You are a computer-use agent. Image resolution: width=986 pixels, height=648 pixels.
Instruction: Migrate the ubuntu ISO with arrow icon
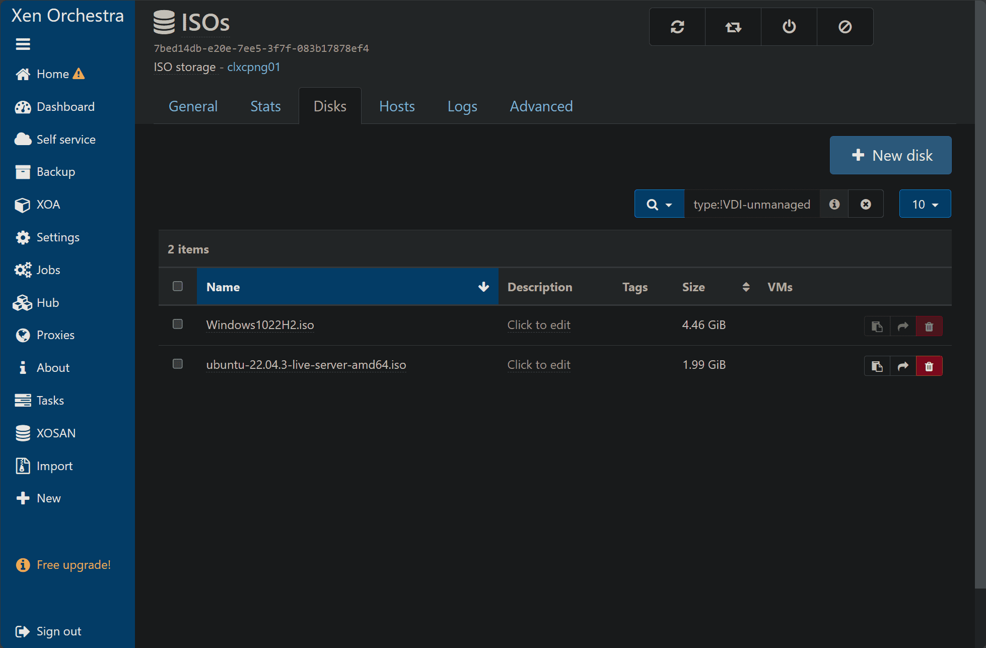(903, 366)
